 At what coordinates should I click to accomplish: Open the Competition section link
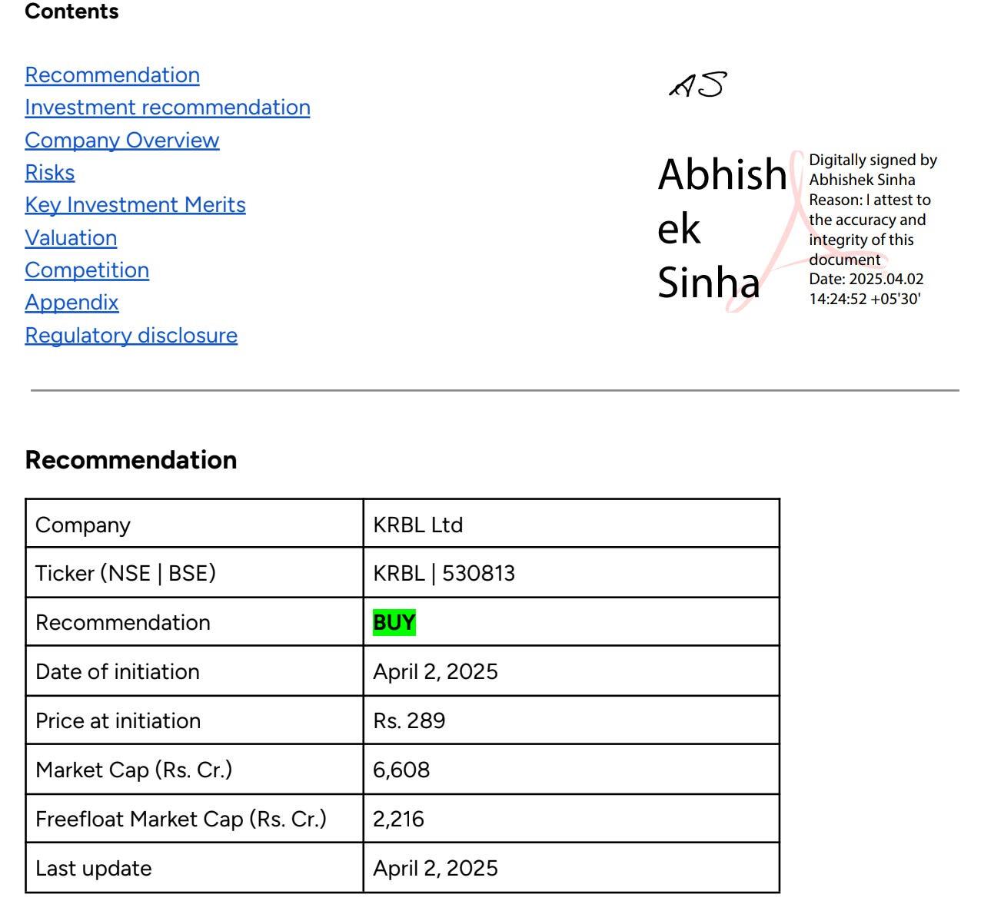click(87, 270)
